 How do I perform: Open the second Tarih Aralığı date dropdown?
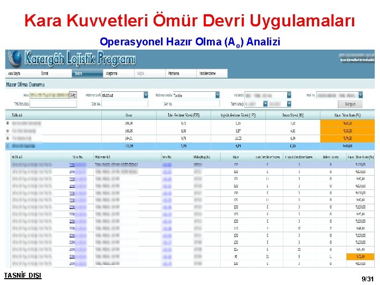click(289, 104)
